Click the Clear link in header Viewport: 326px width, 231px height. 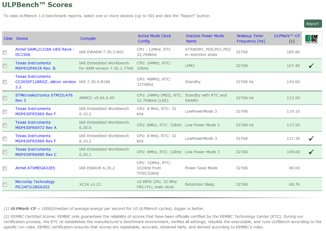(8, 38)
